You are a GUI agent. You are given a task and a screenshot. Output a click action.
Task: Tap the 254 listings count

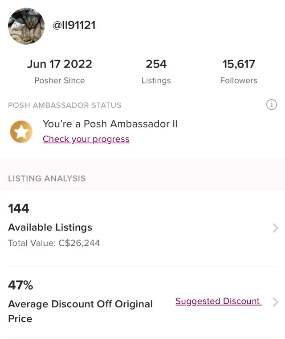pyautogui.click(x=156, y=64)
